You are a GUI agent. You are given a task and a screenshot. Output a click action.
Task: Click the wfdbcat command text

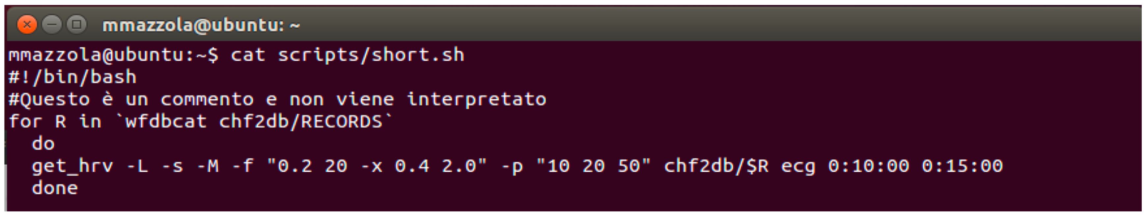pyautogui.click(x=165, y=121)
